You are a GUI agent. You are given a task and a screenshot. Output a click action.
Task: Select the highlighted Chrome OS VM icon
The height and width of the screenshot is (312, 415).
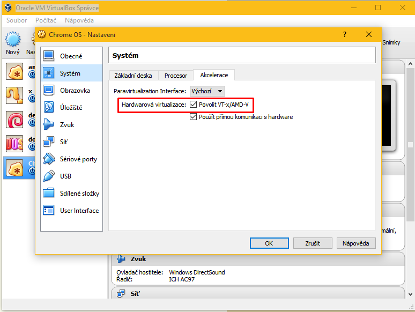[14, 168]
